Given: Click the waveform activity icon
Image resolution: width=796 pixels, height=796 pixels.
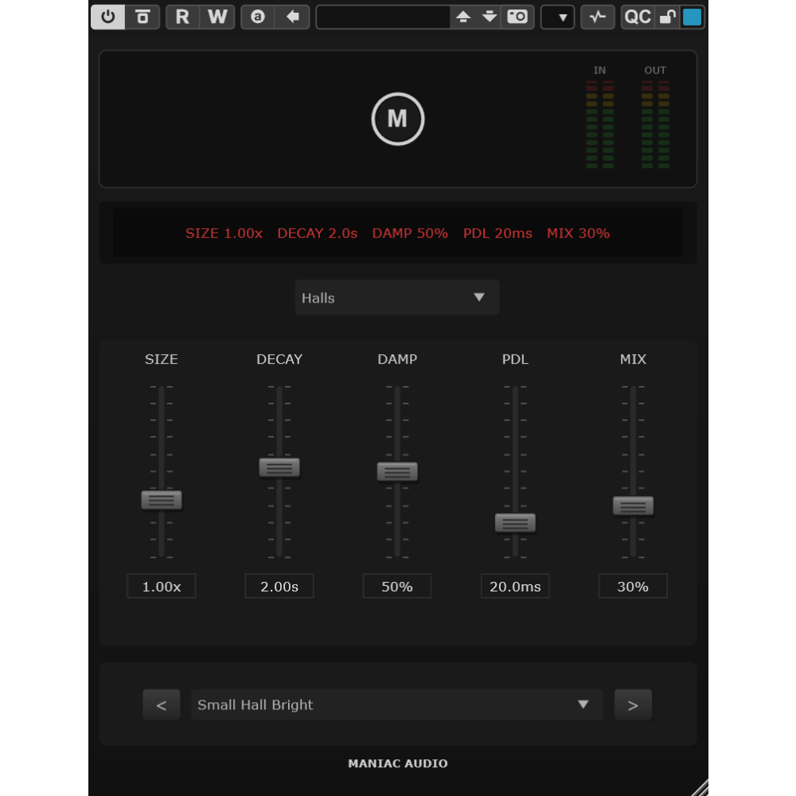Looking at the screenshot, I should 598,17.
